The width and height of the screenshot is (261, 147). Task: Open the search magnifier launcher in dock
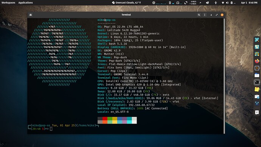click(257, 40)
